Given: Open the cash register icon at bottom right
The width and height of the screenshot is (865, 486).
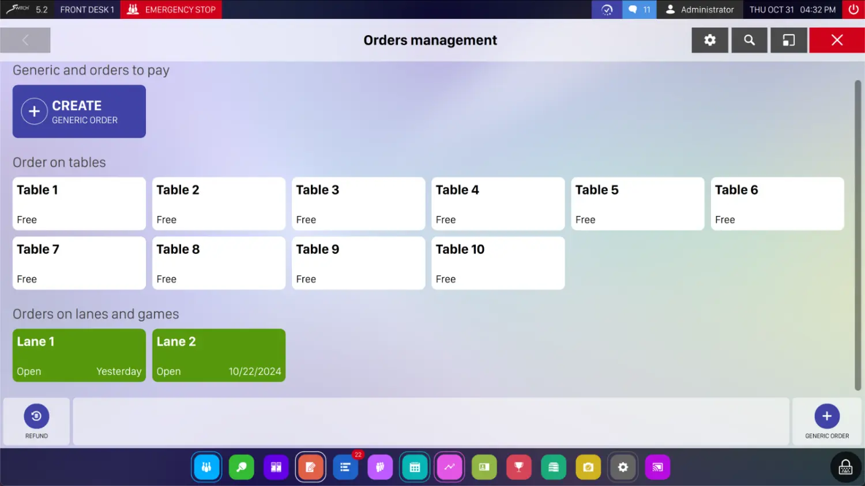Looking at the screenshot, I should pos(845,467).
